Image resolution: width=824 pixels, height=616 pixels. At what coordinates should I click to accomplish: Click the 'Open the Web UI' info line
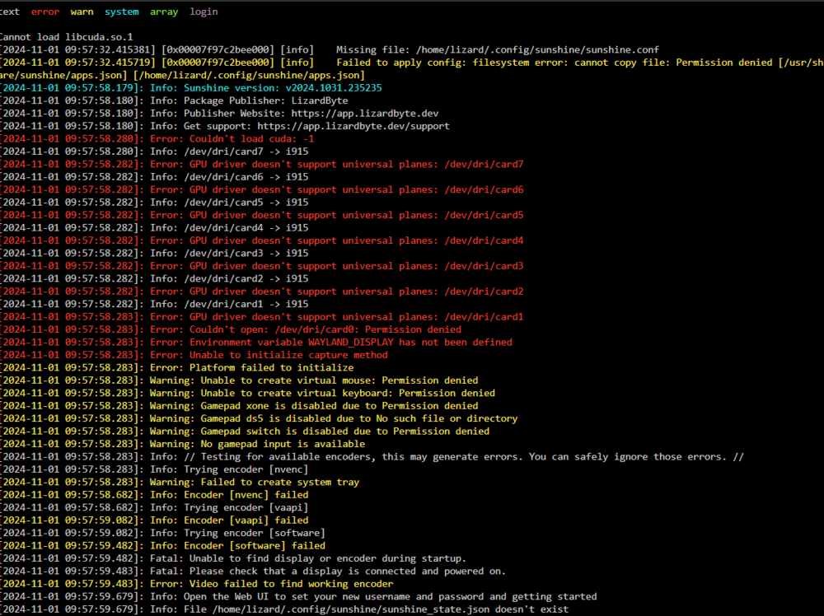coord(298,596)
